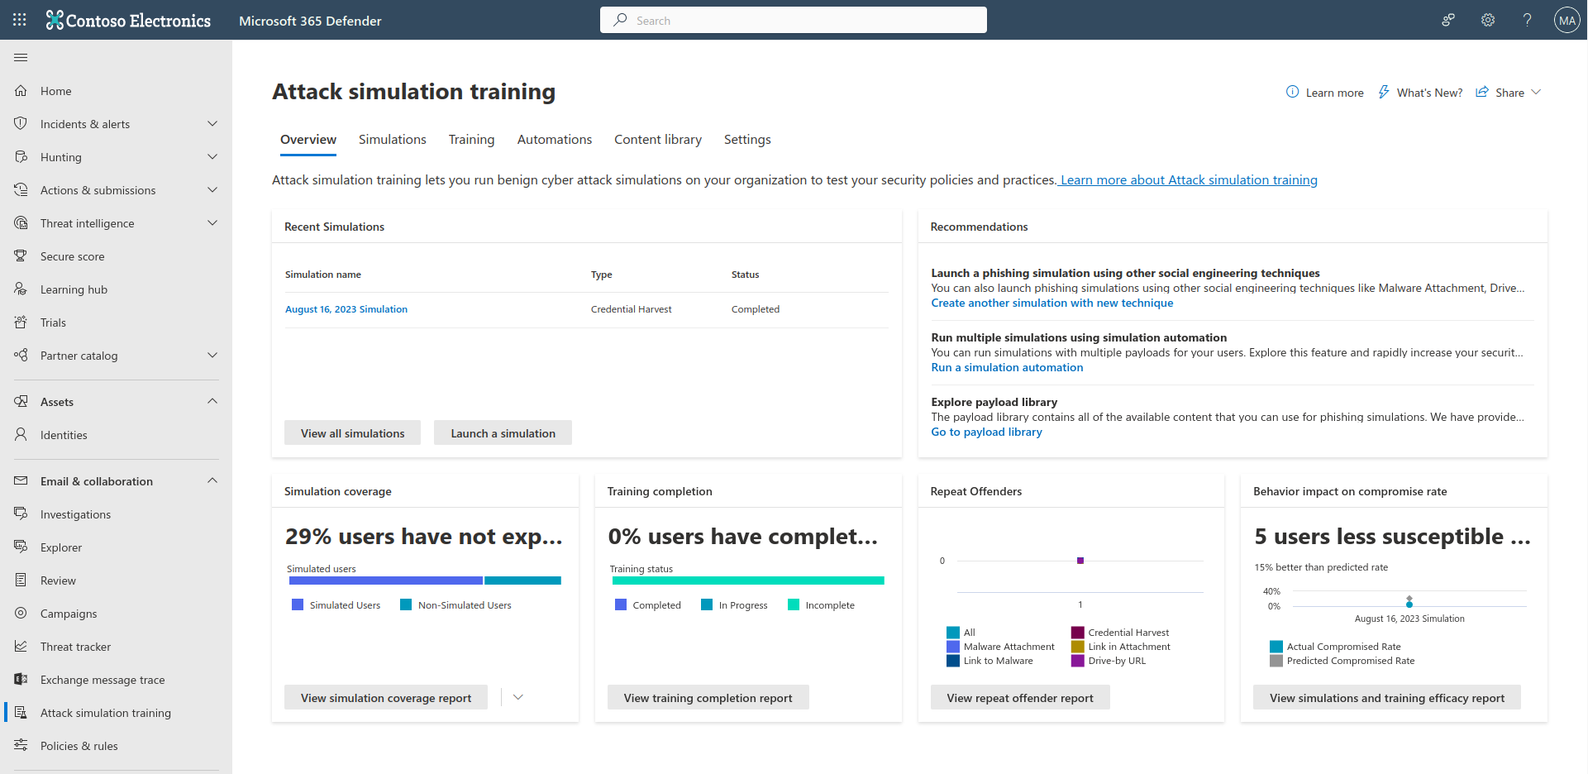Click the Repeat Offenders chart data point
Image resolution: width=1588 pixels, height=774 pixels.
[x=1080, y=561]
